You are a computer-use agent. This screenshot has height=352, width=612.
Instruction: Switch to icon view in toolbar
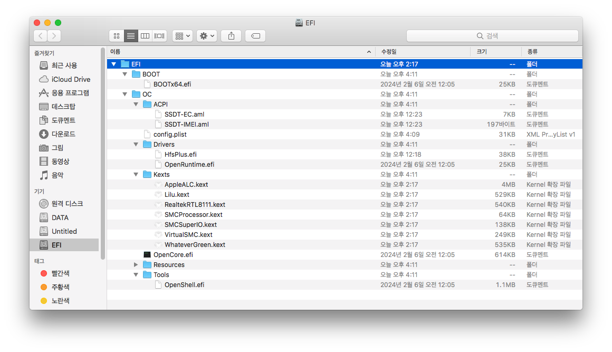[x=116, y=36]
